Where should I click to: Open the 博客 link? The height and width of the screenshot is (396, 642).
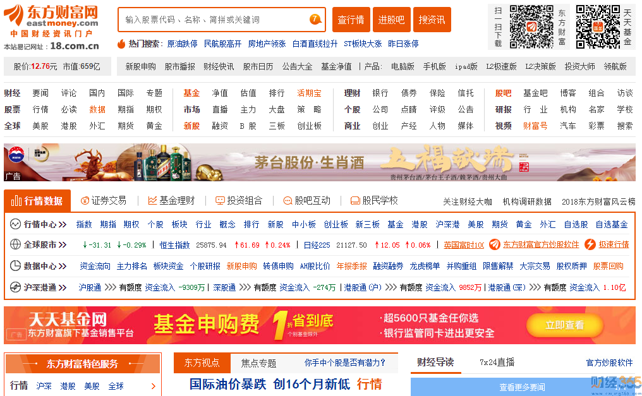click(568, 93)
